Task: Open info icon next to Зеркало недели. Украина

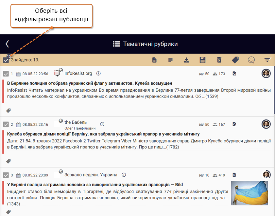Action: (124, 175)
